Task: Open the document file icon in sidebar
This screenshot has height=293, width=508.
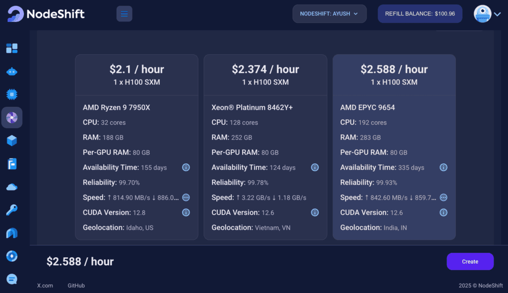Action: pyautogui.click(x=12, y=164)
